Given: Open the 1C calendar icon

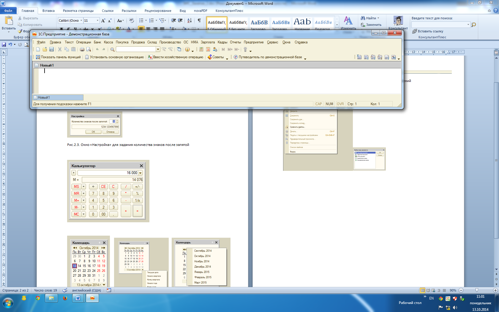Looking at the screenshot, I should [x=208, y=49].
